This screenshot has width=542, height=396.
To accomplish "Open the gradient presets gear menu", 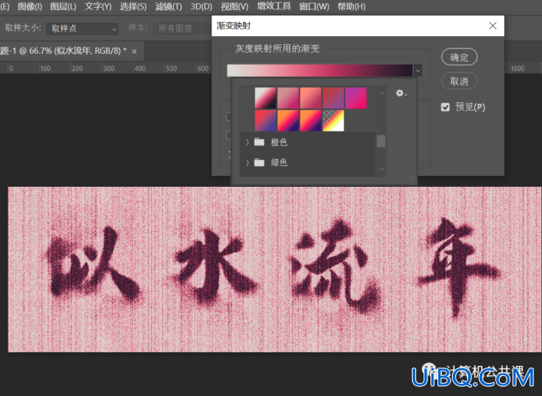I will pyautogui.click(x=401, y=93).
